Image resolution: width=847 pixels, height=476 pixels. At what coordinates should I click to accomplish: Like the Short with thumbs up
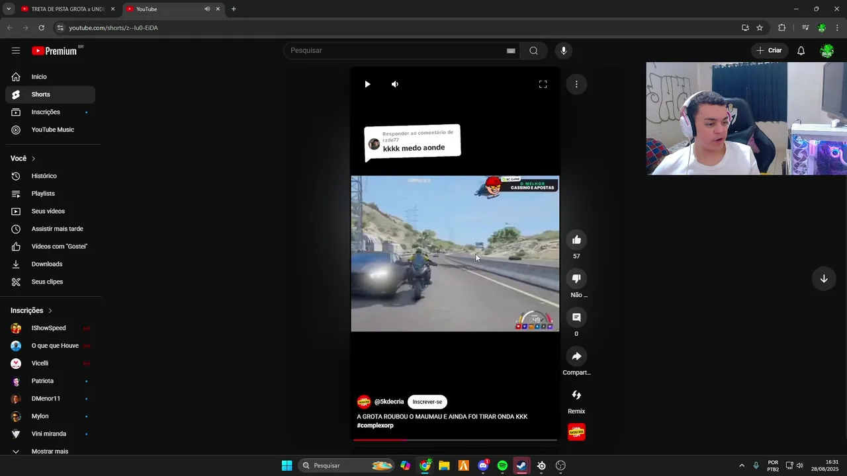tap(576, 240)
